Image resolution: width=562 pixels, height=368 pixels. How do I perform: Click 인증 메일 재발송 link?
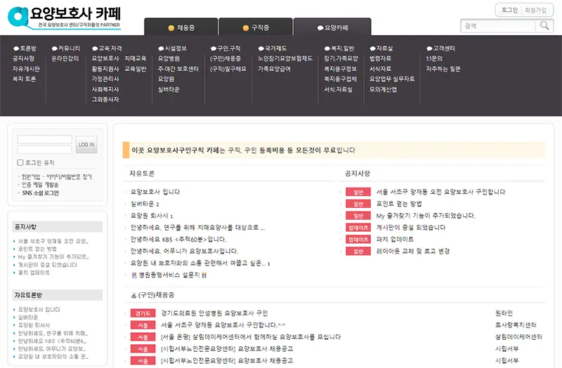[40, 185]
